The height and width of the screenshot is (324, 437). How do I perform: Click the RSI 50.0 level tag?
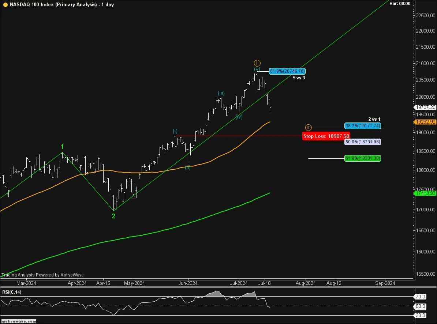pos(421,306)
